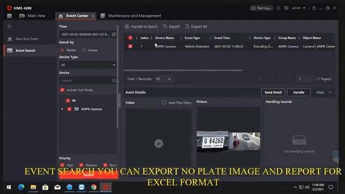Open the time range calendar picker

click(x=114, y=34)
